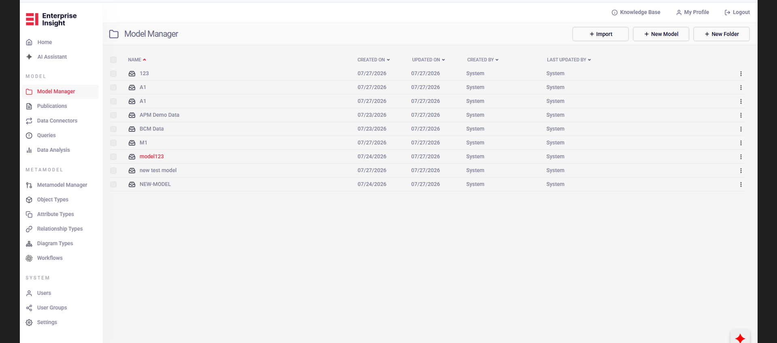This screenshot has width=777, height=343.
Task: Click the Object Types cube icon
Action: (29, 200)
